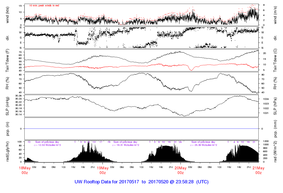Click the 'RH (%)' left axis label
The height and width of the screenshot is (193, 283).
(7, 83)
